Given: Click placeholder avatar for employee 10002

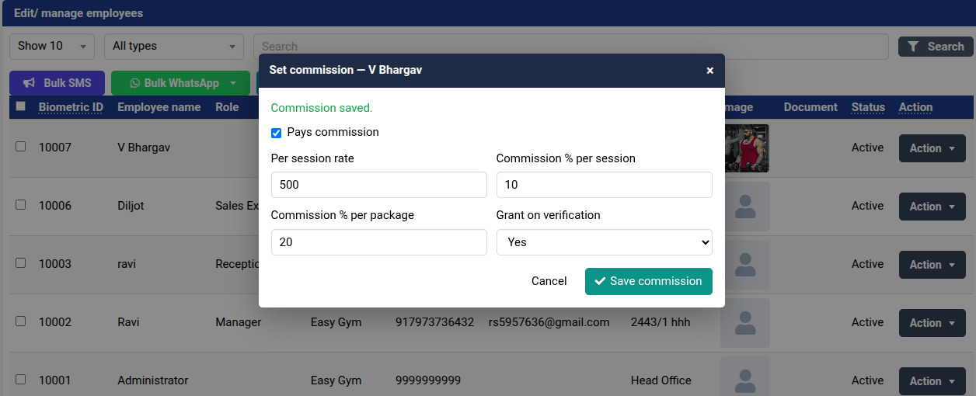Looking at the screenshot, I should click(745, 323).
